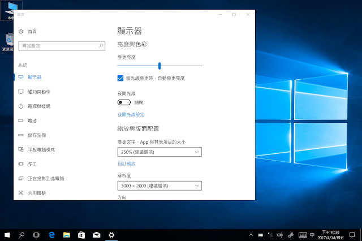Click the volume speaker tray icon
Screen dimensions: 362x241
pyautogui.click(x=280, y=235)
